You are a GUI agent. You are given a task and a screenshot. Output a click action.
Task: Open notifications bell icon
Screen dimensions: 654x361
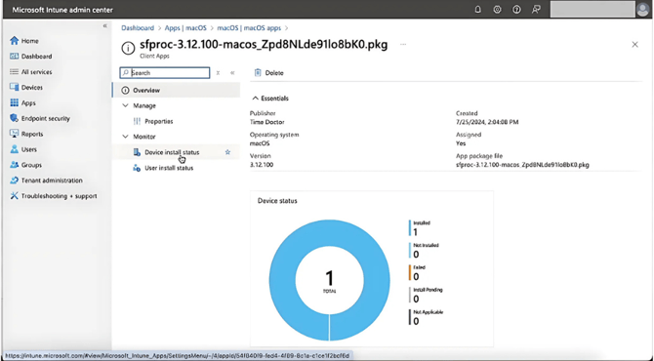(x=478, y=10)
